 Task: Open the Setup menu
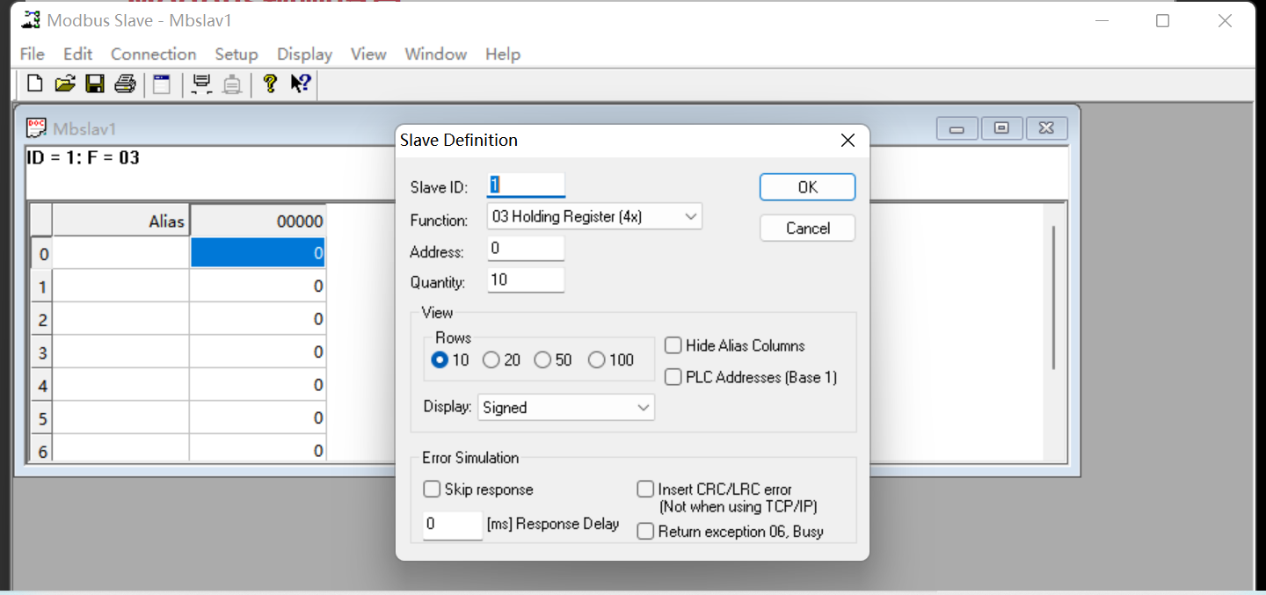(236, 54)
